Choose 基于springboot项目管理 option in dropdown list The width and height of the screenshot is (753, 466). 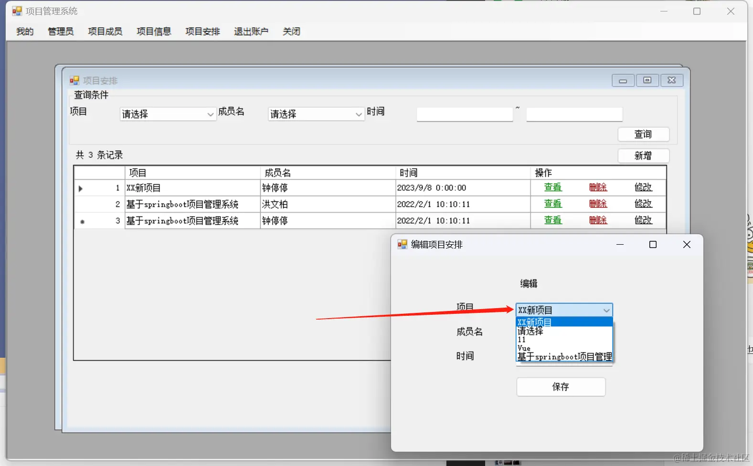[x=564, y=357]
